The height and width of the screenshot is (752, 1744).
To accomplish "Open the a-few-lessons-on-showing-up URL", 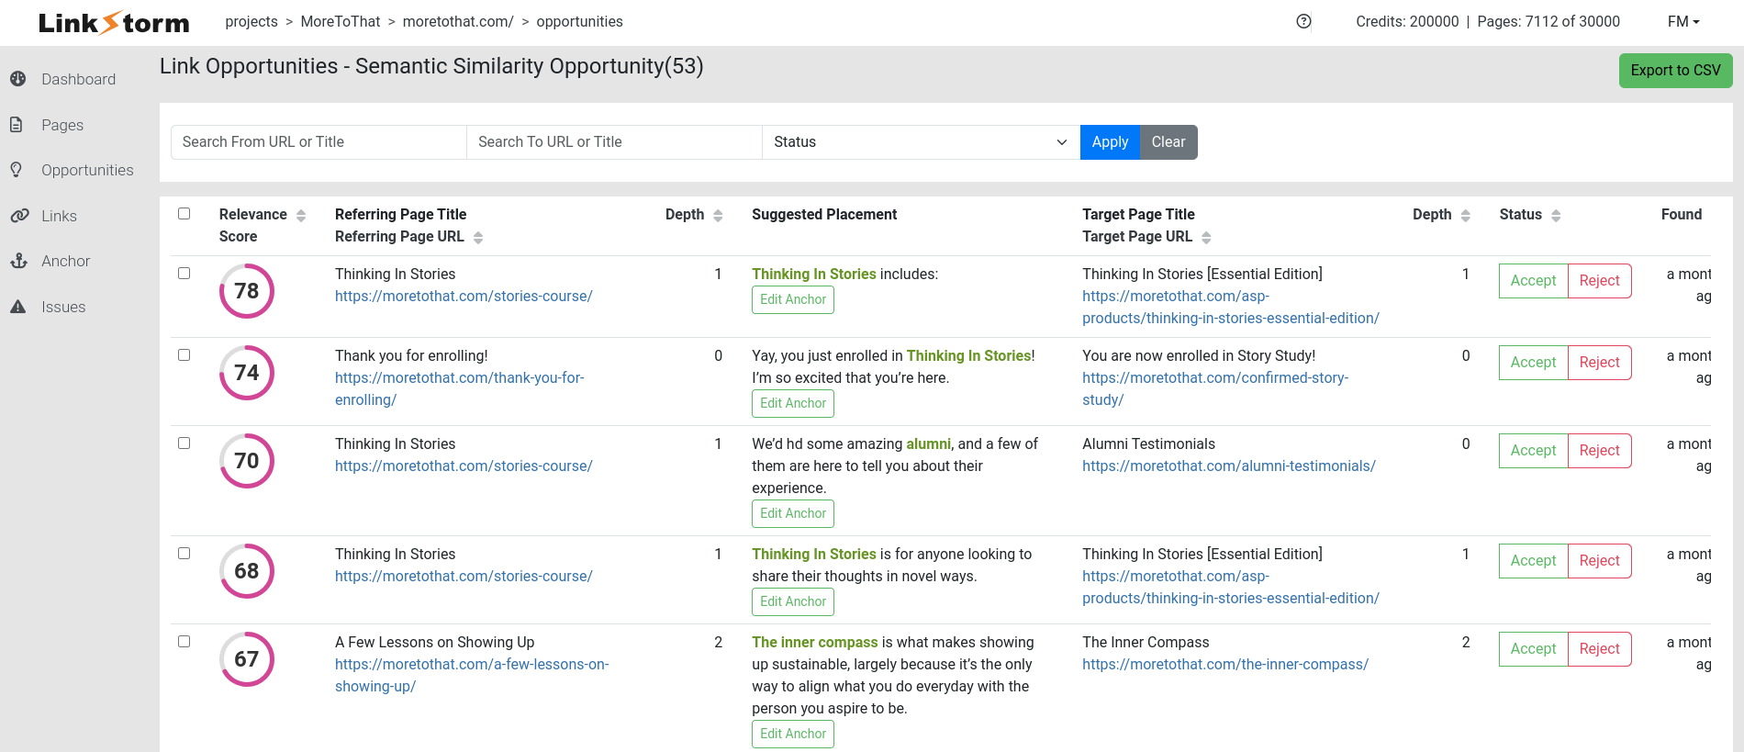I will (472, 676).
